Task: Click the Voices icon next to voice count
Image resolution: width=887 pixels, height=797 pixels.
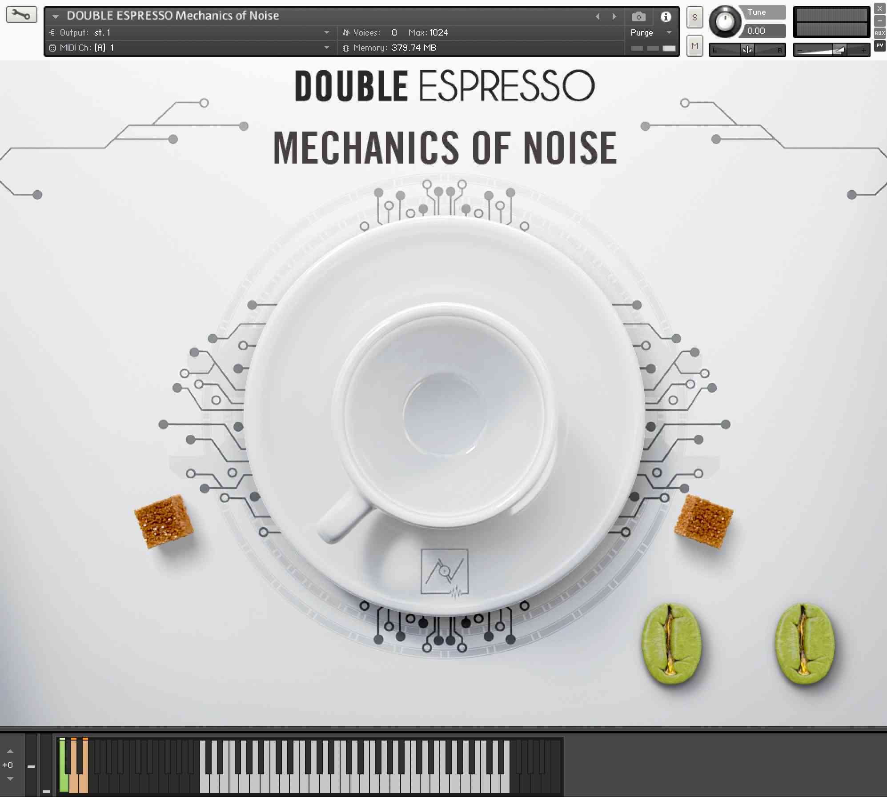Action: pyautogui.click(x=346, y=32)
